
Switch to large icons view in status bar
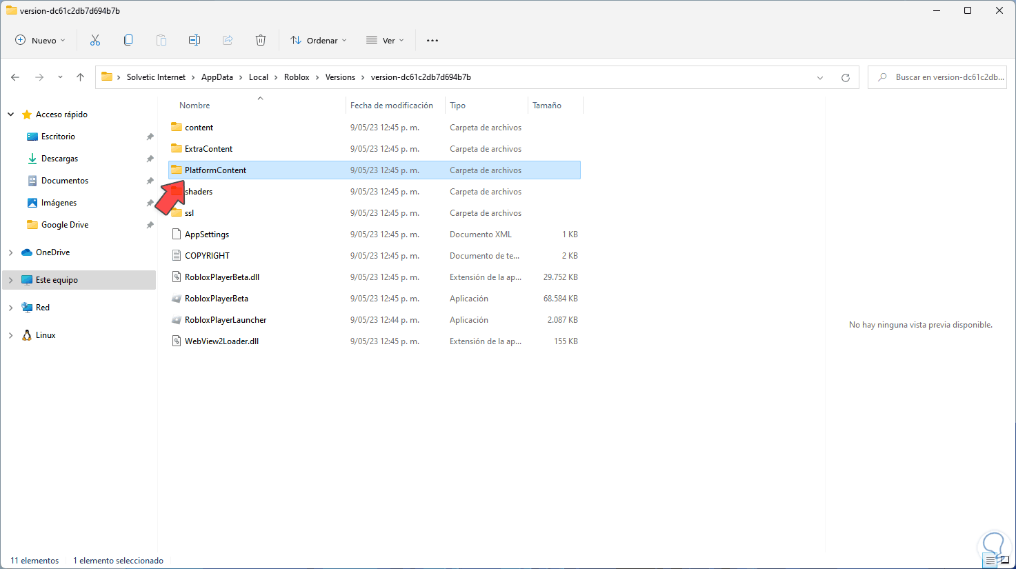point(1004,561)
